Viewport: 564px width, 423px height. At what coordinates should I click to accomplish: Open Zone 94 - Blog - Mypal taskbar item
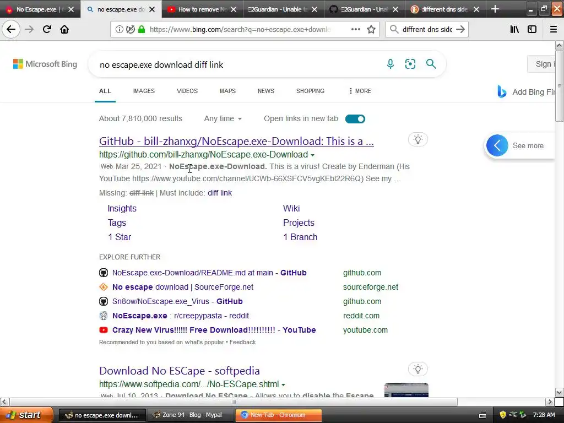click(x=191, y=415)
